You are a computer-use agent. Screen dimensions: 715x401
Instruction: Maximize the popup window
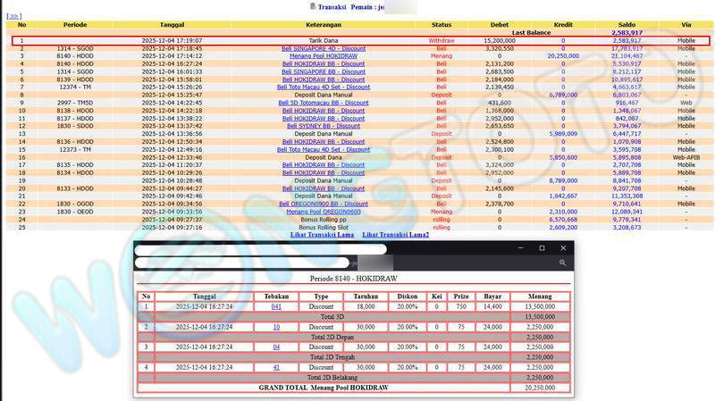[542, 247]
